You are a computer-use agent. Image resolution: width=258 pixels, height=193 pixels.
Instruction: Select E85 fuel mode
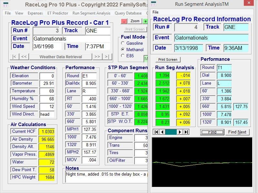coord(123,56)
